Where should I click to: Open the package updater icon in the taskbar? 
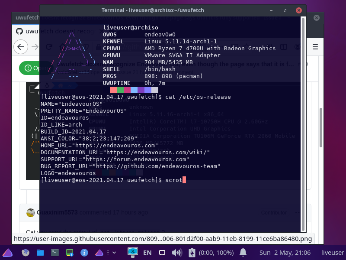click(x=69, y=253)
